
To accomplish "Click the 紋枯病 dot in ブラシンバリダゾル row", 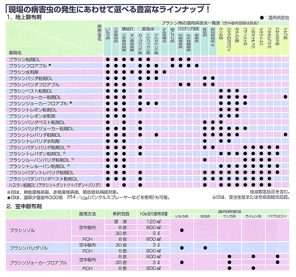I will click(x=205, y=247).
